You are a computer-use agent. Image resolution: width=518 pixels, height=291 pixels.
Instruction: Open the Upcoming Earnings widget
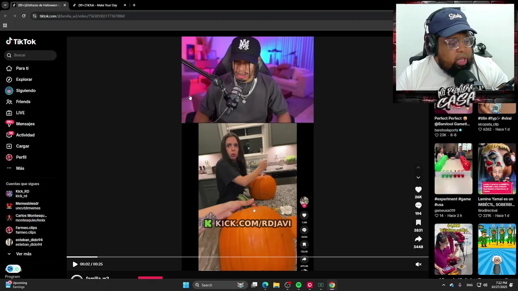[x=16, y=285]
